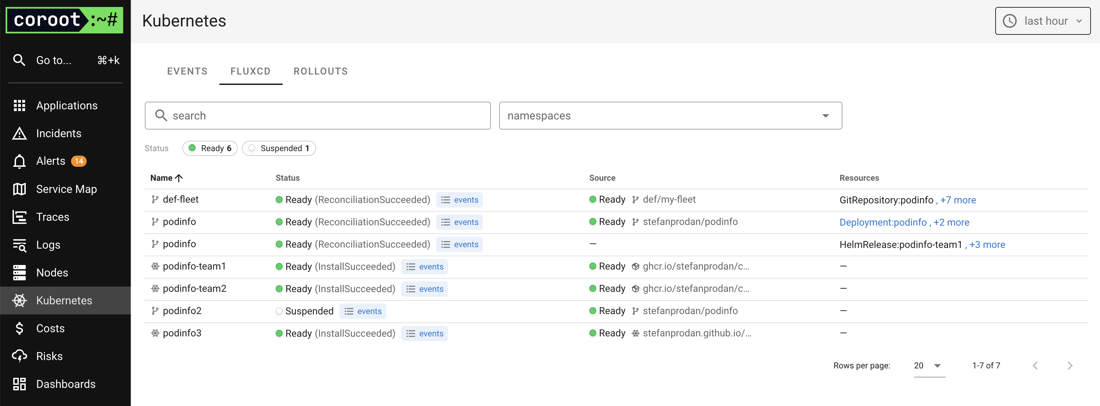Go to next page of results
Screen dimensions: 1100x406
click(1070, 366)
